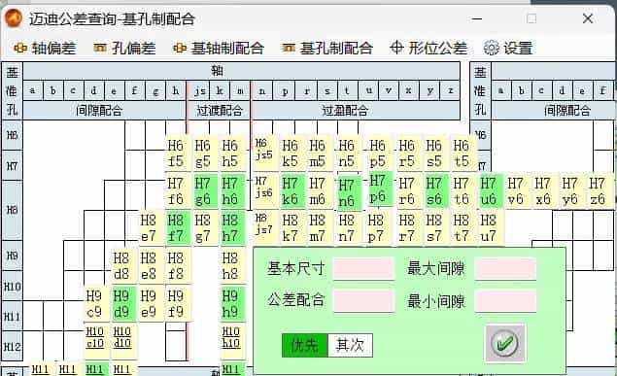Image resolution: width=617 pixels, height=376 pixels.
Task: Click the 最小间隙 value field
Action: coord(505,301)
